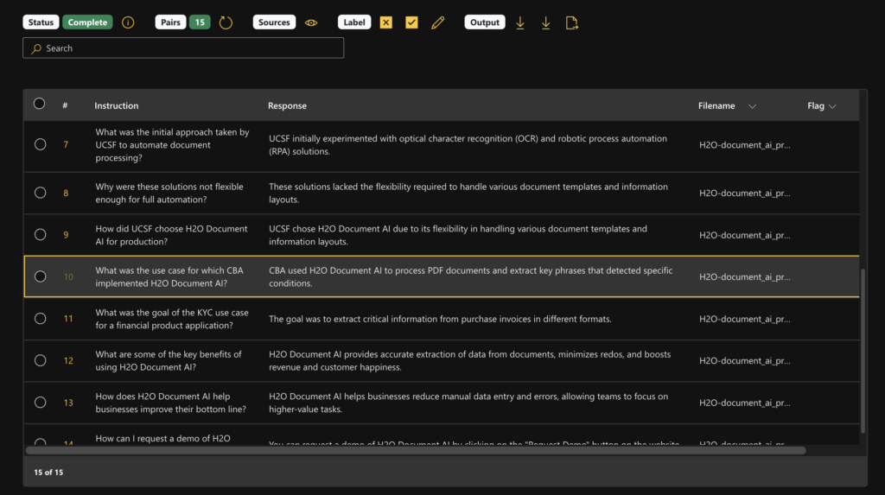The width and height of the screenshot is (885, 495).
Task: Click the yellow checkmark label icon
Action: (411, 22)
